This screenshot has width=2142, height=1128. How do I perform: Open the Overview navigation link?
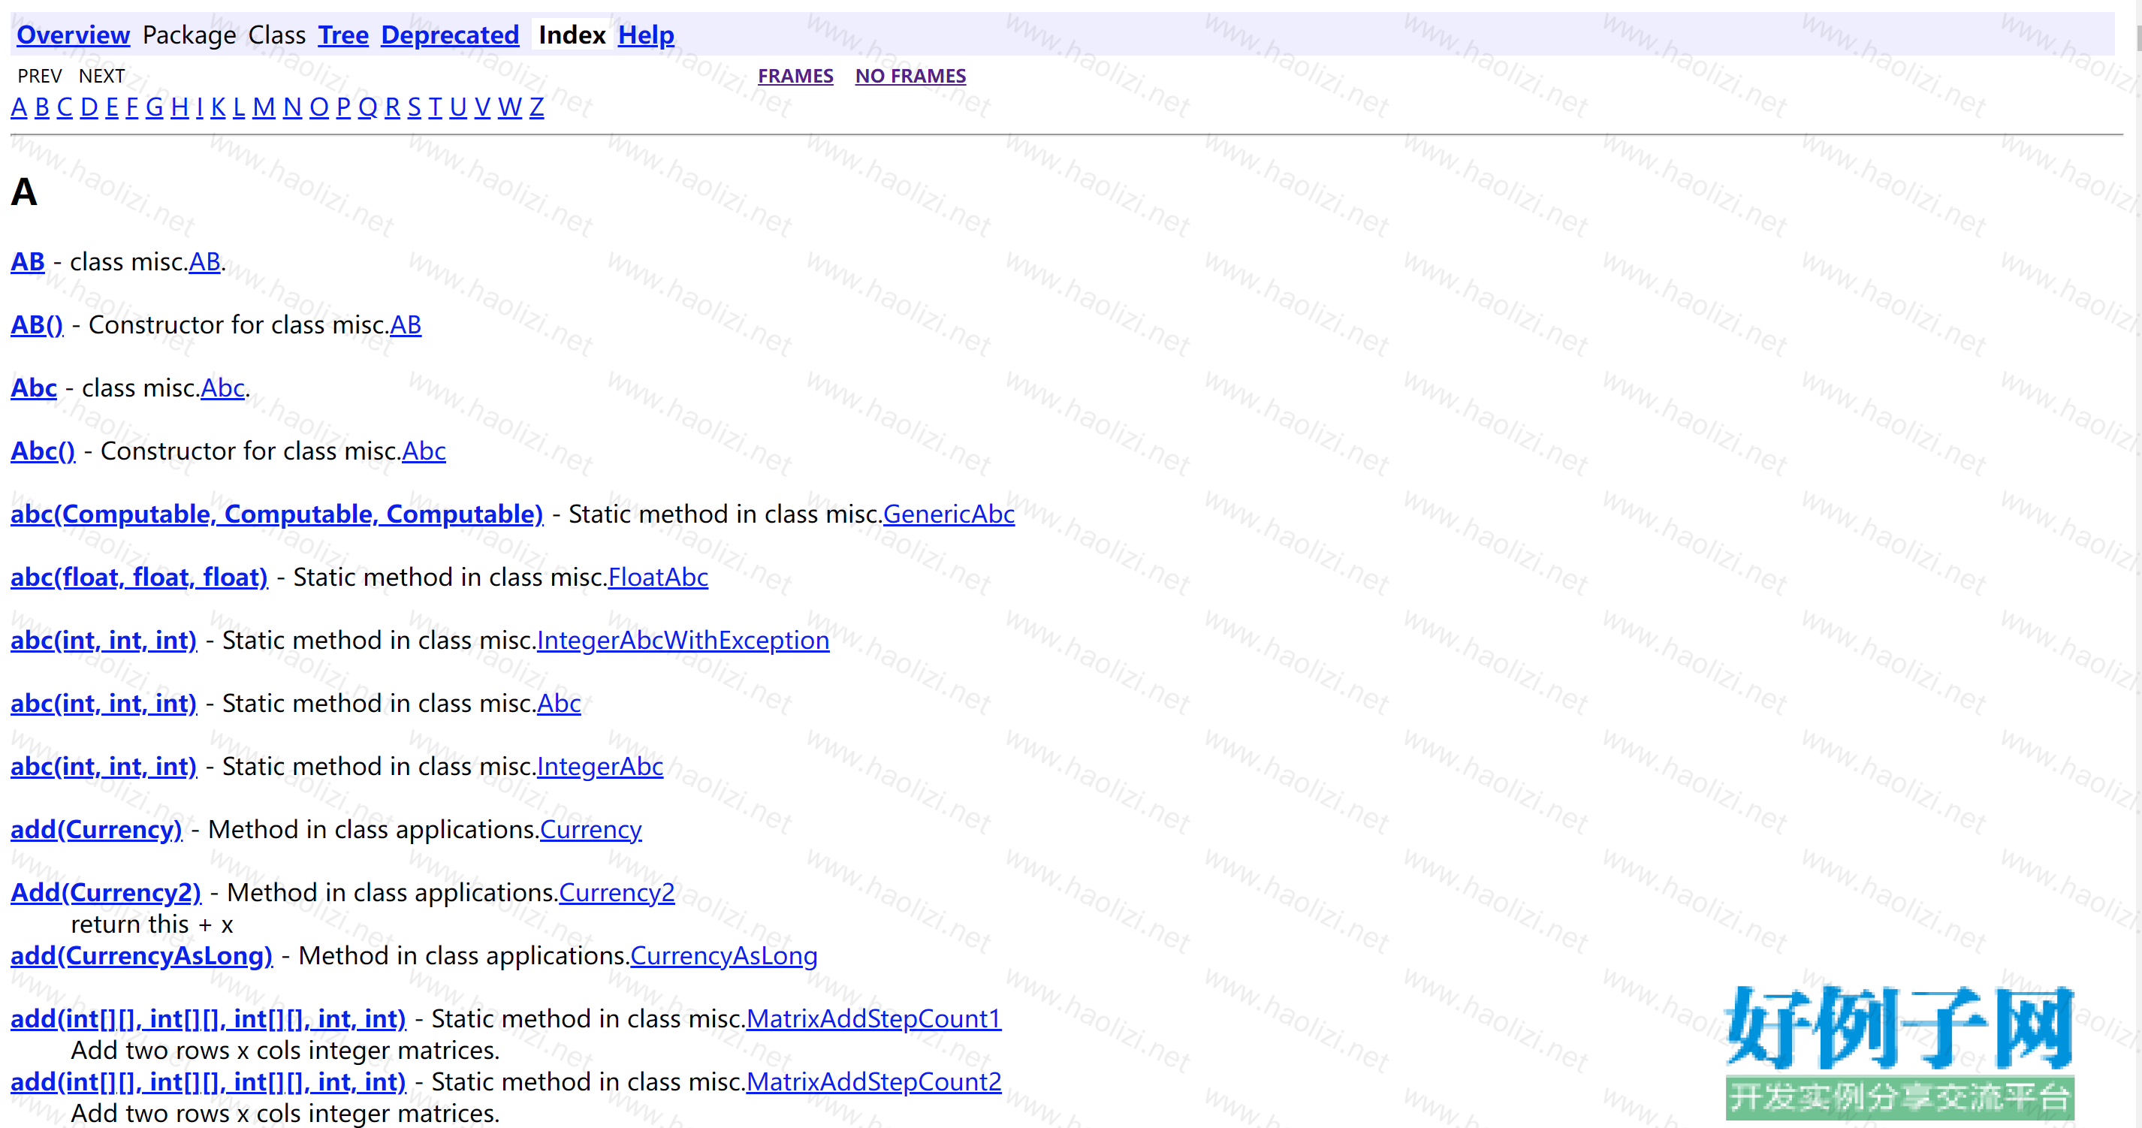click(73, 35)
